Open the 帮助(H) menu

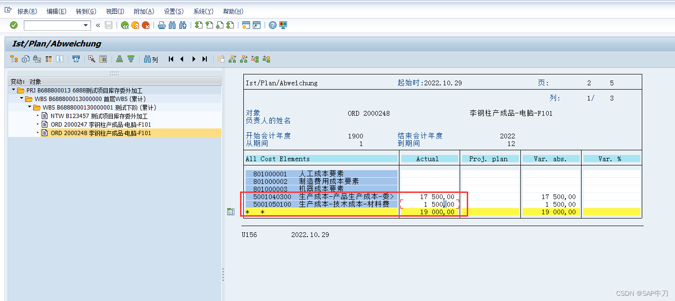point(233,11)
